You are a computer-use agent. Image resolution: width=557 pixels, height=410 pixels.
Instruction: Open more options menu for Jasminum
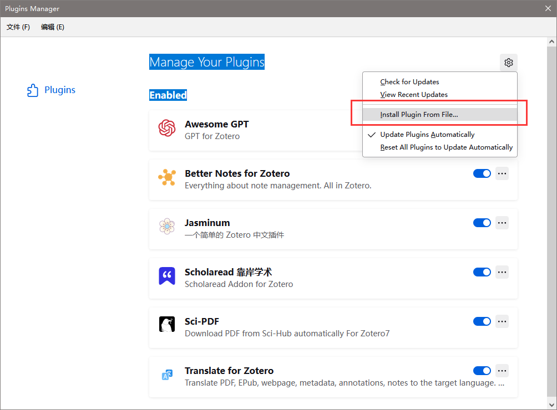tap(502, 223)
